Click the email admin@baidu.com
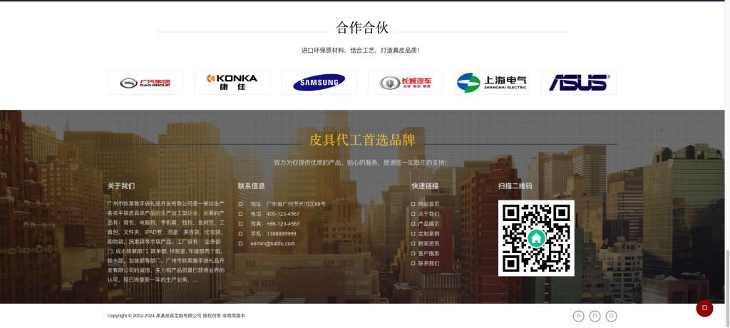Screen dimensions: 730x328 click(273, 243)
